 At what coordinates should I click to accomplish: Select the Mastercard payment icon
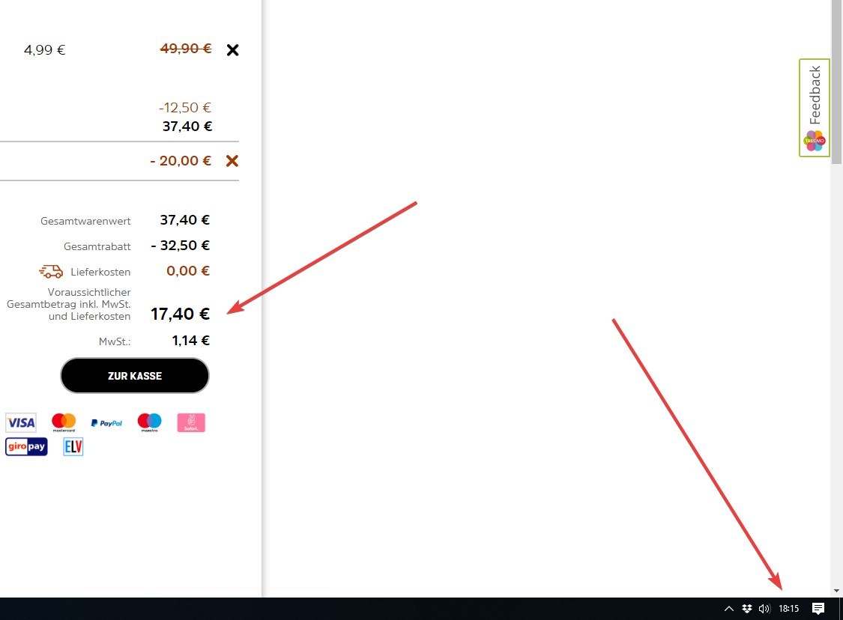click(64, 423)
